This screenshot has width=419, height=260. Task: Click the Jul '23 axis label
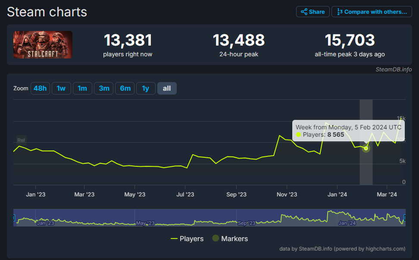(185, 195)
